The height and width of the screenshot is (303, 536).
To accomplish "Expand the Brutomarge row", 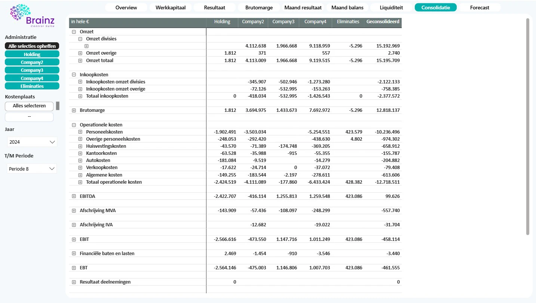I will pyautogui.click(x=74, y=110).
